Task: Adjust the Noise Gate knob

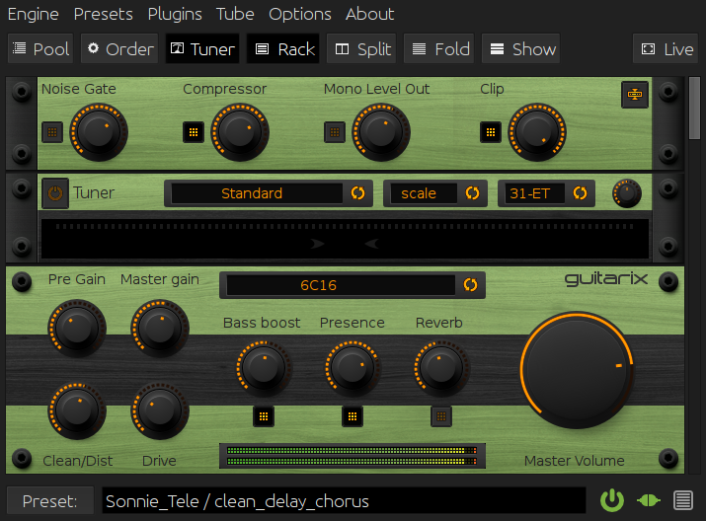Action: click(99, 132)
